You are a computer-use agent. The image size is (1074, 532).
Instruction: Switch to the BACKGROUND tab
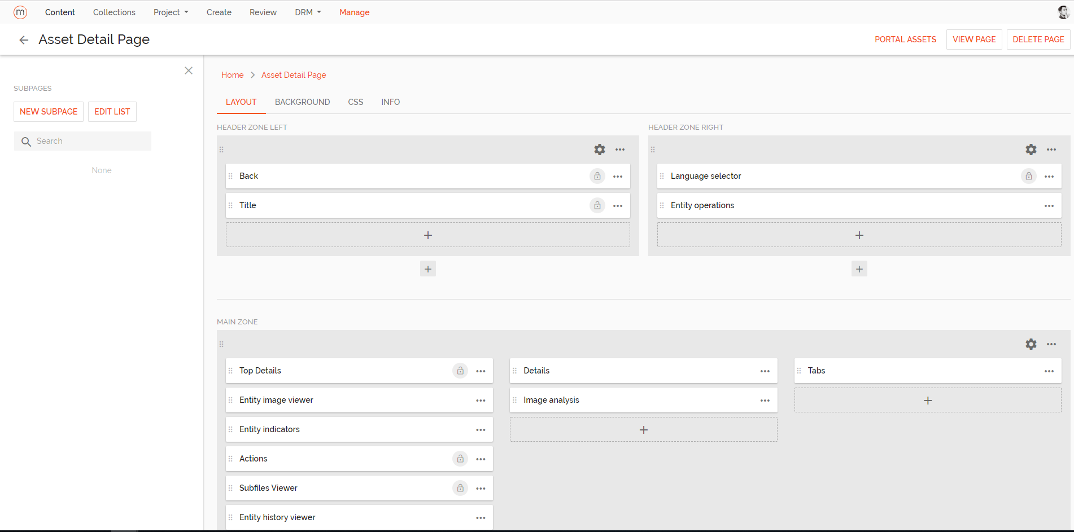click(x=302, y=102)
